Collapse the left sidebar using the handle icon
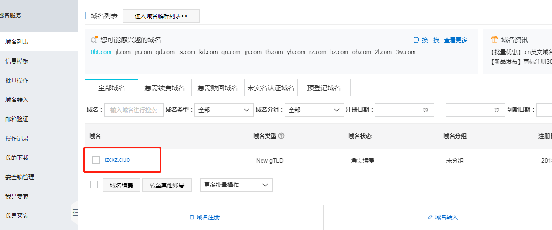 coord(75,211)
